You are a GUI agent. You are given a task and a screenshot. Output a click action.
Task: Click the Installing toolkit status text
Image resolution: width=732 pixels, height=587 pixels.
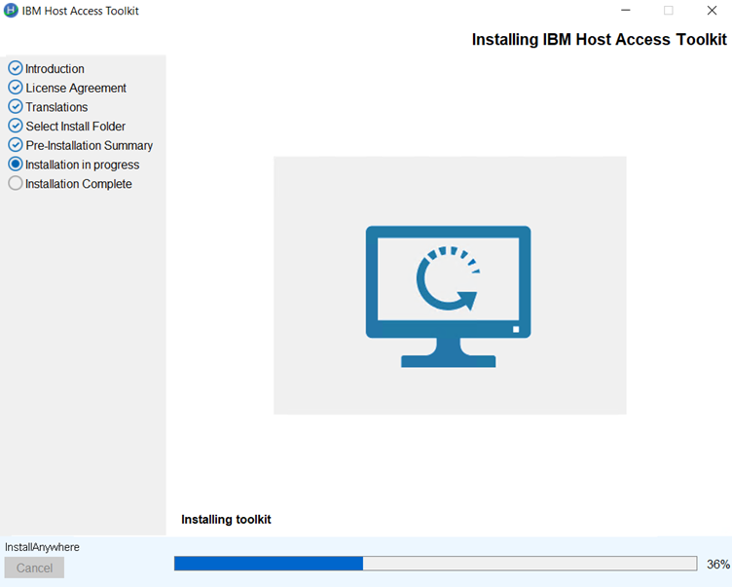click(226, 520)
